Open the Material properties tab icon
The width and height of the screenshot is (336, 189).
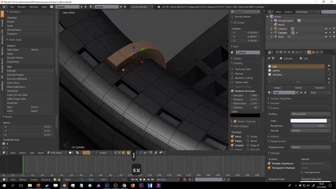[x=309, y=52]
